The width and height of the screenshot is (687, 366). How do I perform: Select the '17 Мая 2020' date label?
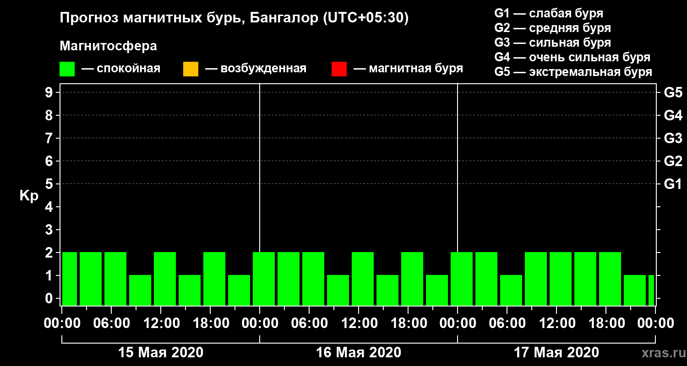click(x=556, y=352)
